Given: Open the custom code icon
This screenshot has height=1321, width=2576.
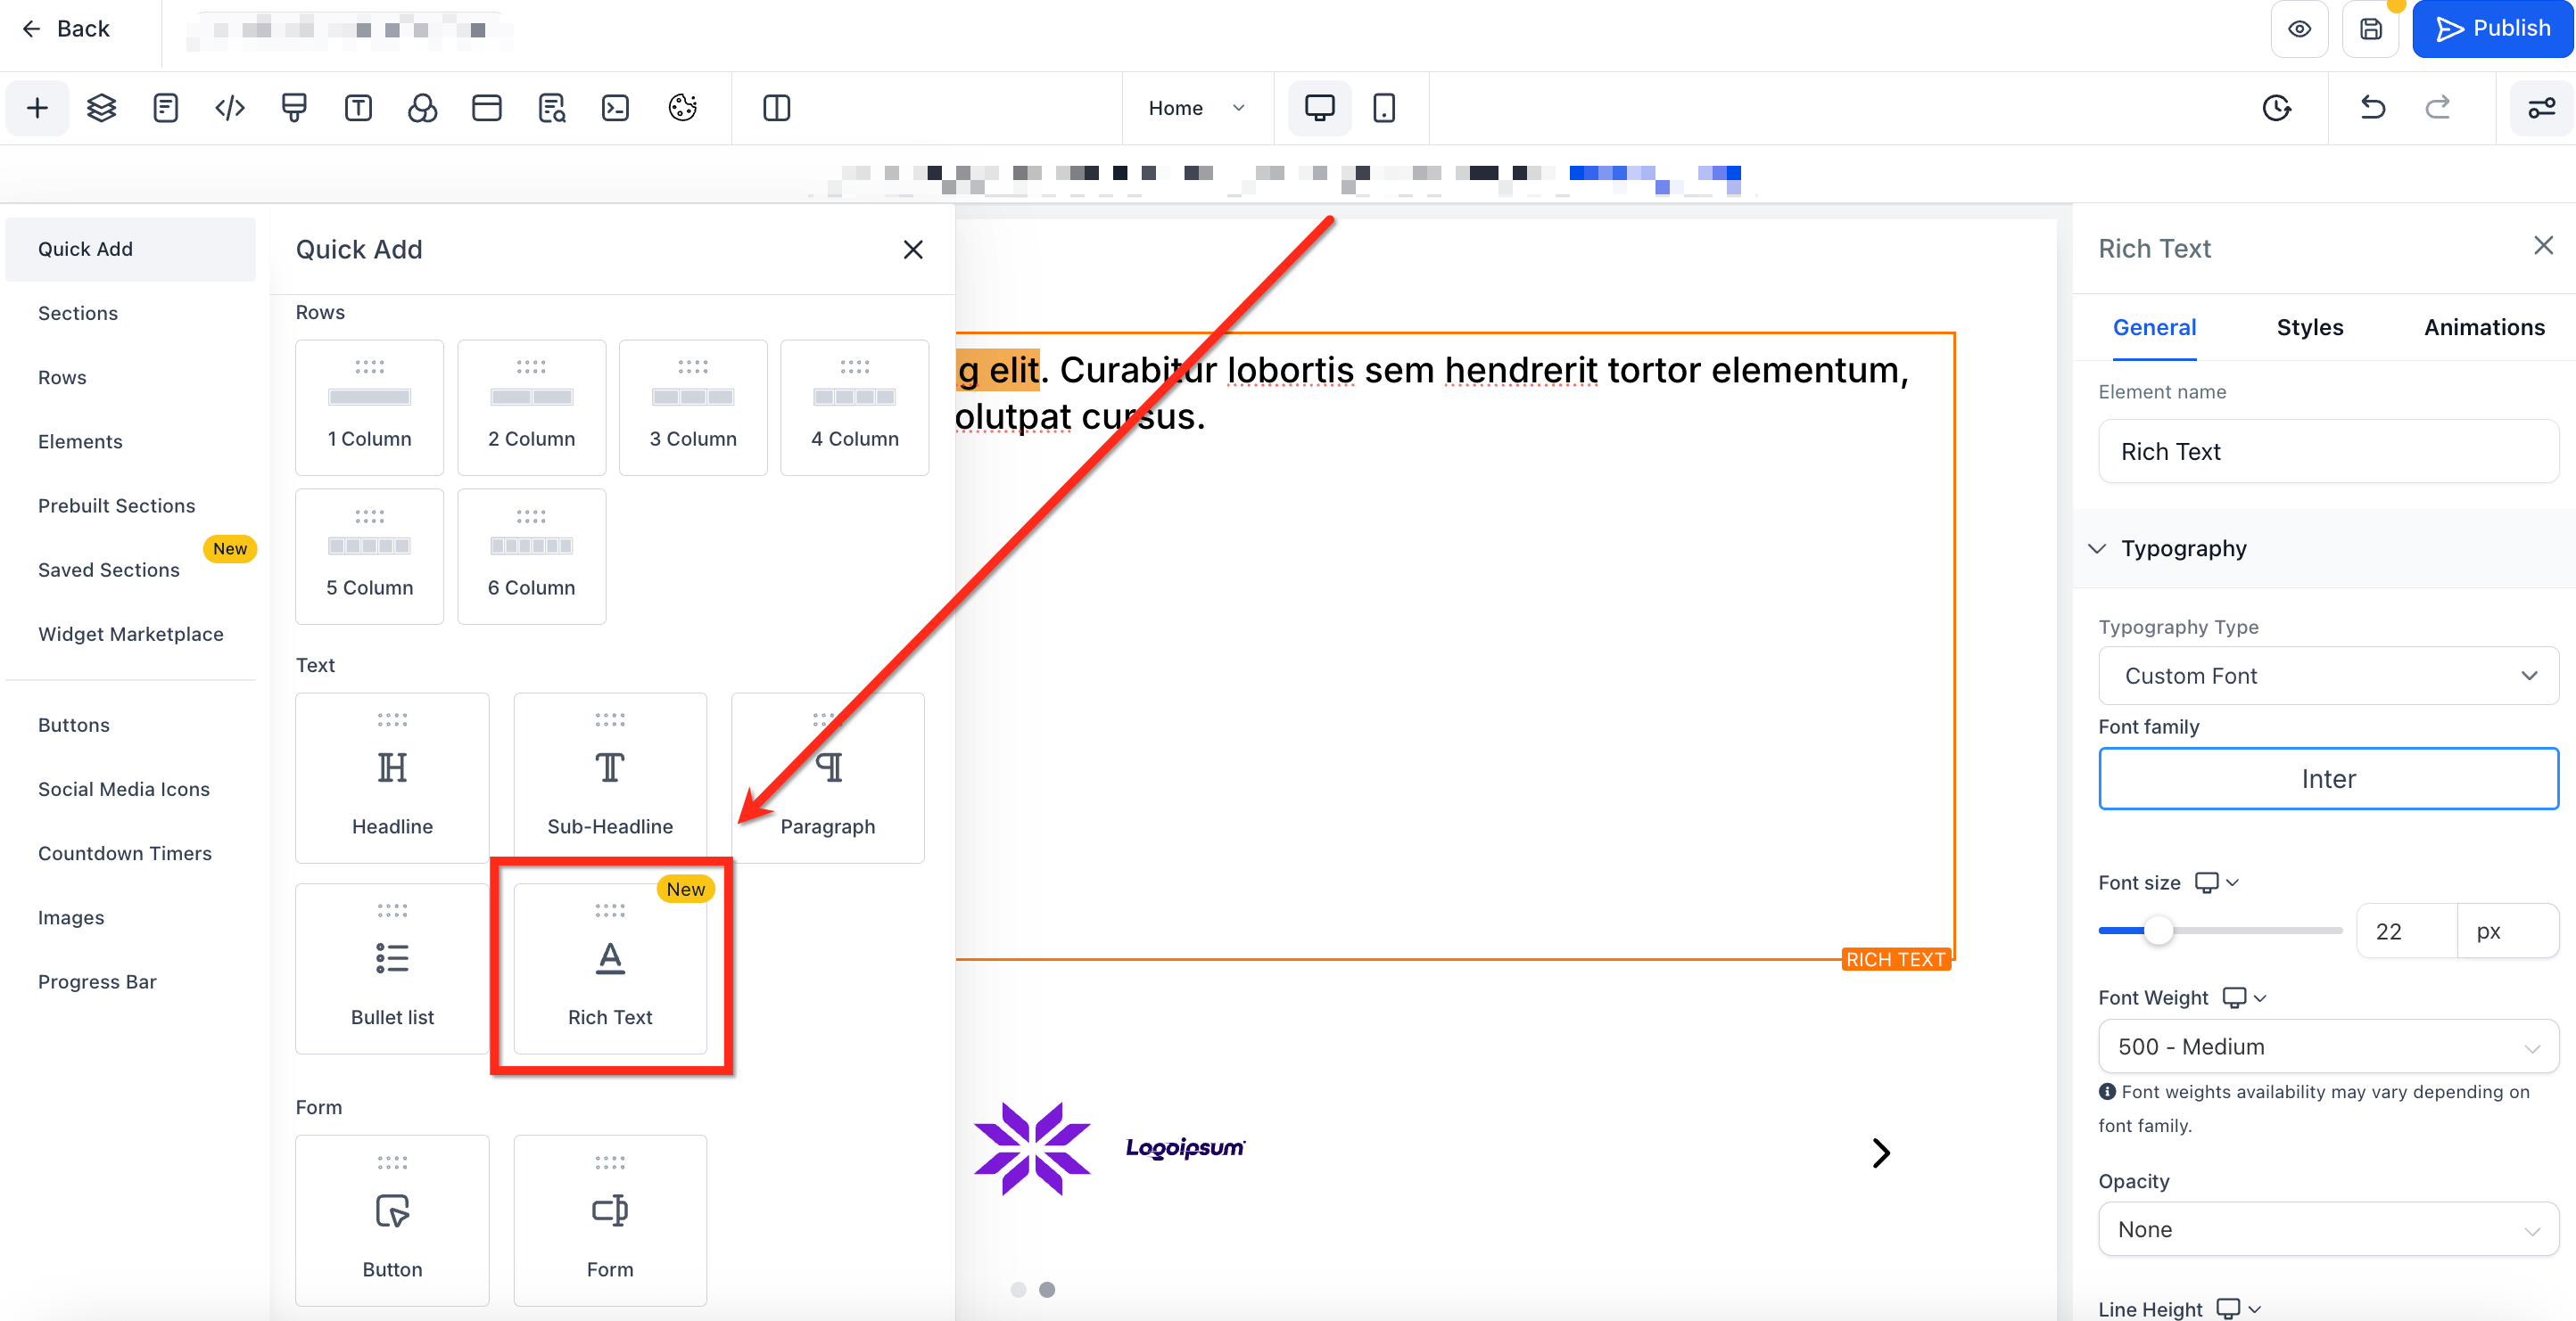Looking at the screenshot, I should (x=230, y=108).
